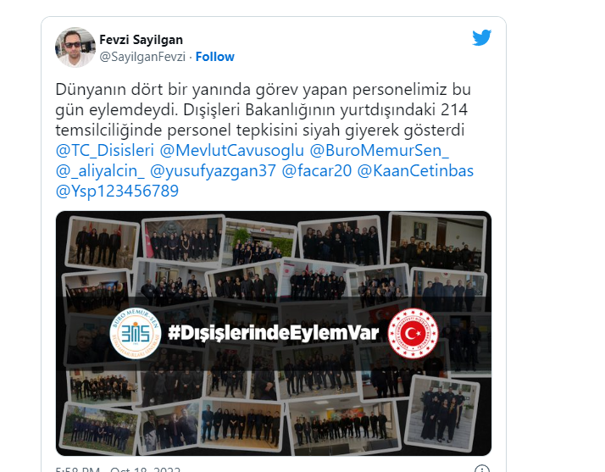Open the @TC_Disisleri mention
The height and width of the screenshot is (472, 605).
[x=105, y=151]
